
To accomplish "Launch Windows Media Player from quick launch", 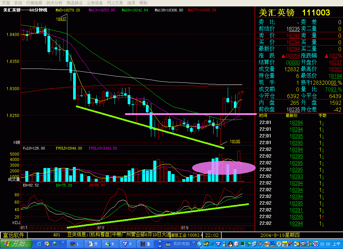I will coord(47,244).
